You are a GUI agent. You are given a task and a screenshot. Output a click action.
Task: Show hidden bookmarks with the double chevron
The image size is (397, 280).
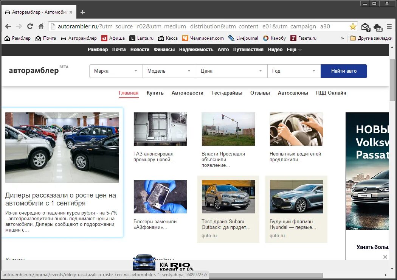(342, 38)
